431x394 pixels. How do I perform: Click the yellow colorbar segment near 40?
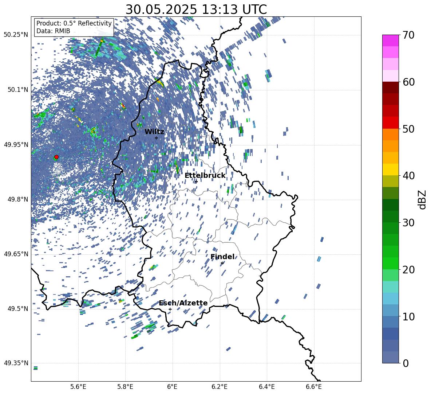pos(390,169)
